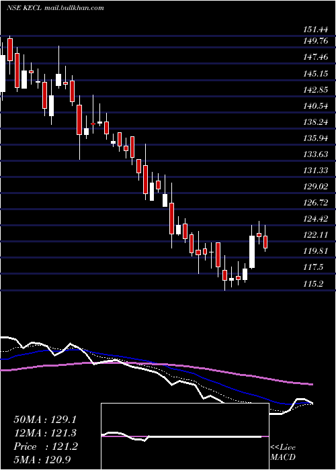Screen dimensions: 336x470
Task: Click the tall white candle of the rebound
Action: 252,252
